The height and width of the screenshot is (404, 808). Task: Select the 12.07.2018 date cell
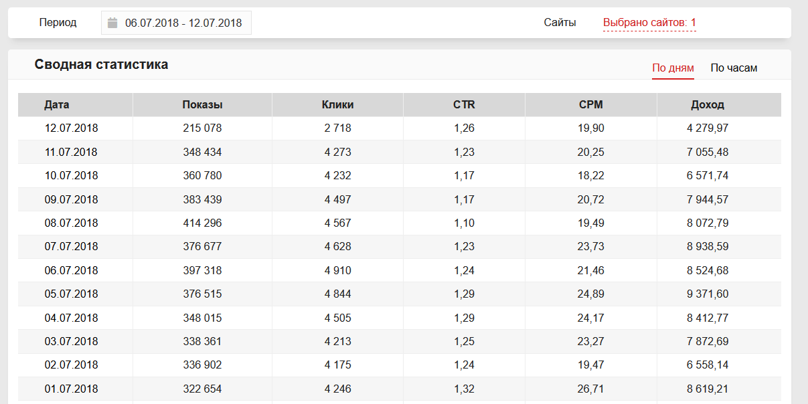pos(71,128)
